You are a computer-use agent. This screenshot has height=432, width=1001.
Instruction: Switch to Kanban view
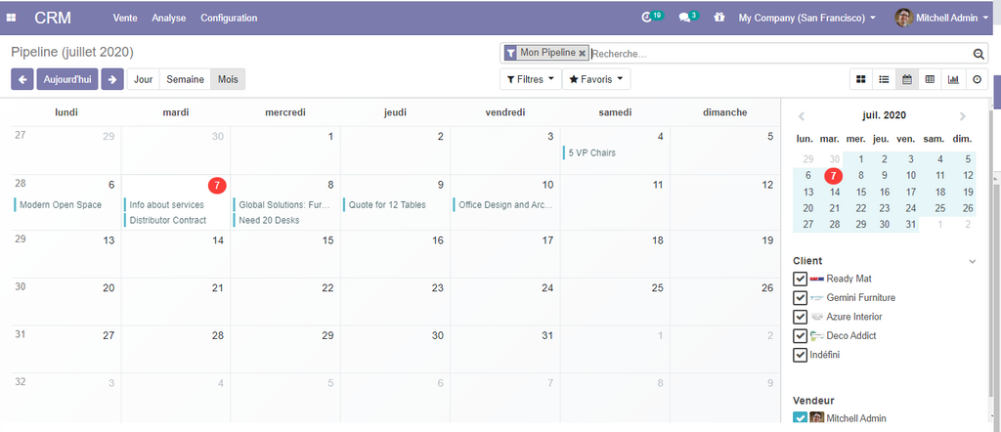861,79
